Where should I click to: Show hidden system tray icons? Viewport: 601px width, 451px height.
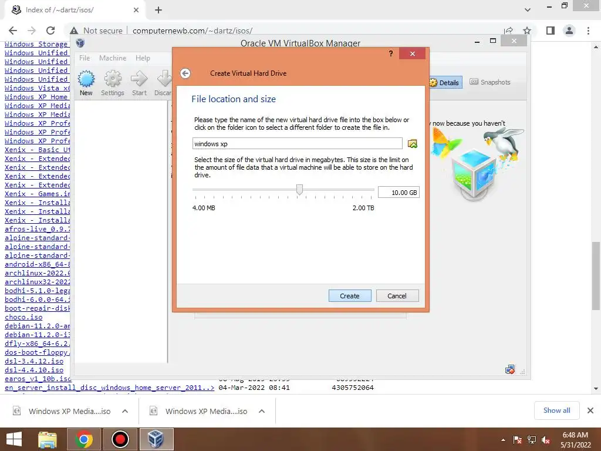tap(503, 440)
